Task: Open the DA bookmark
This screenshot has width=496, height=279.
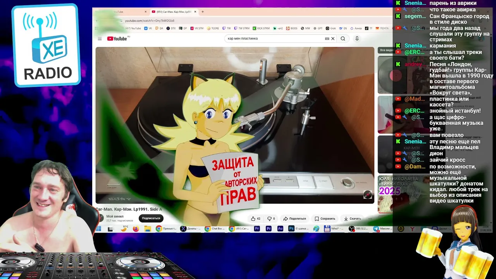Action: [159, 28]
